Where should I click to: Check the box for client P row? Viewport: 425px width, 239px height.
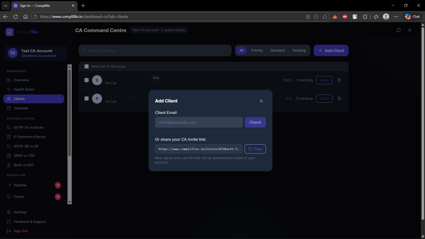coord(86,98)
